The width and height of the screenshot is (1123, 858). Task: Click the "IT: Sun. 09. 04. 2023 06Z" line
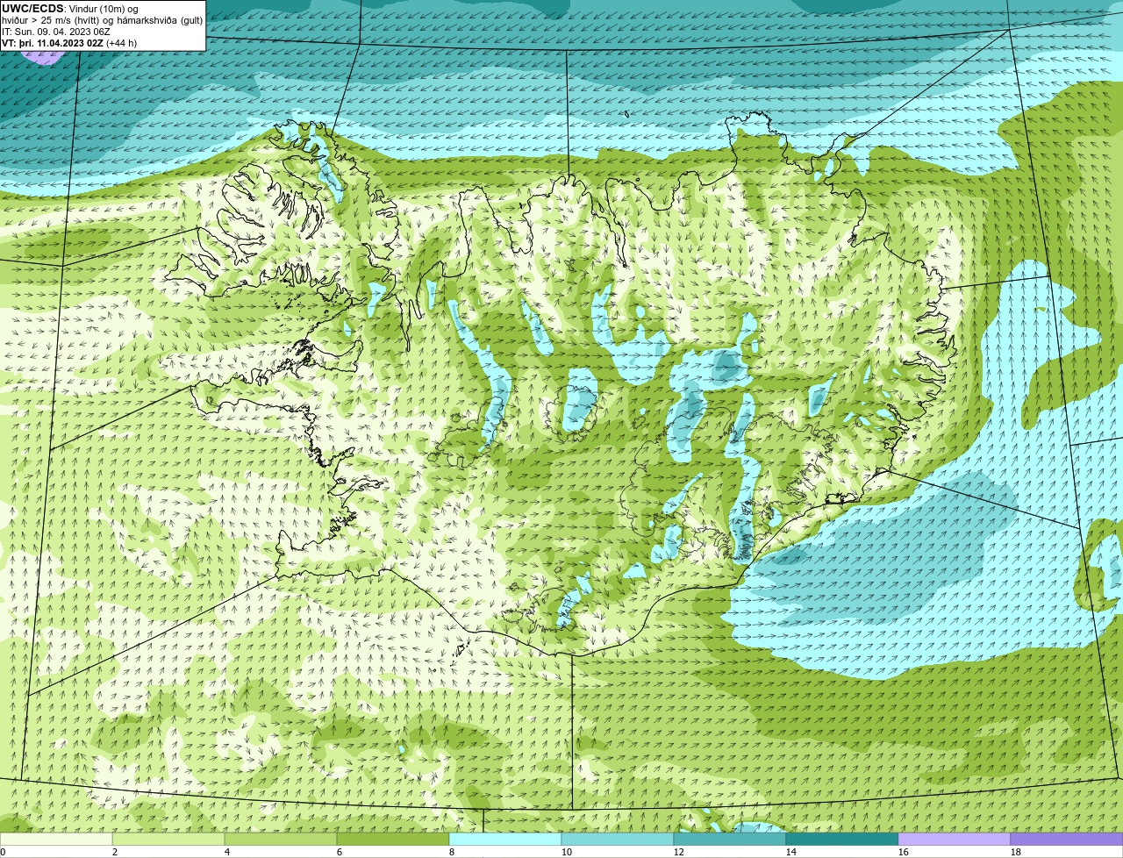(x=55, y=32)
